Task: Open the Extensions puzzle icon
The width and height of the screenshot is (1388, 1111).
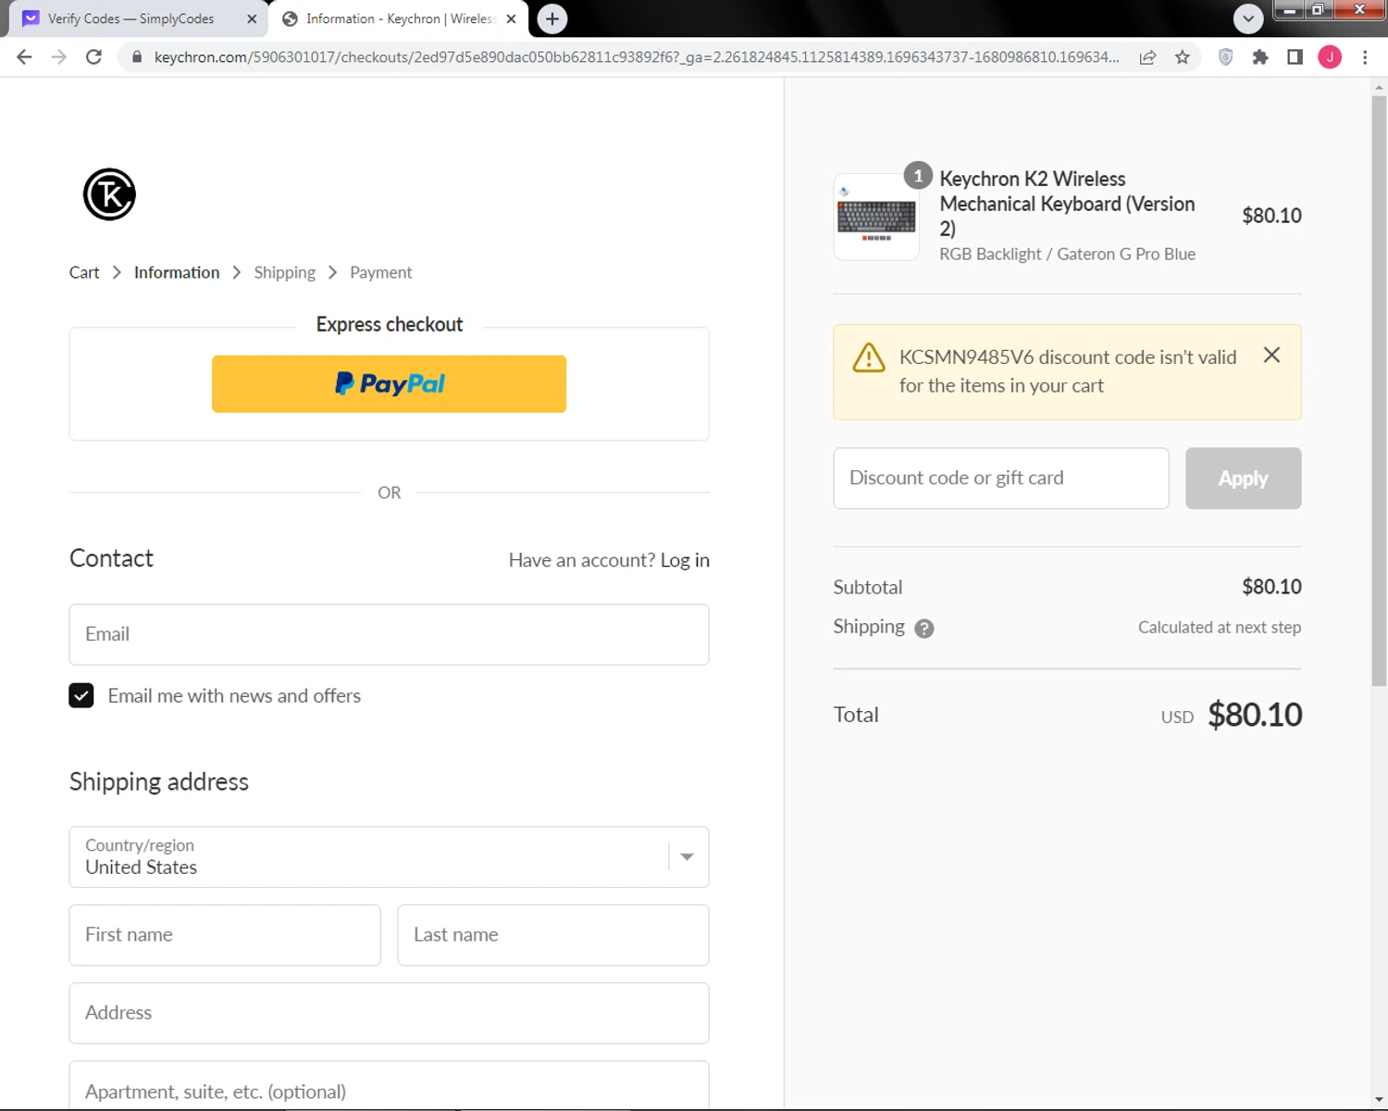Action: tap(1259, 57)
